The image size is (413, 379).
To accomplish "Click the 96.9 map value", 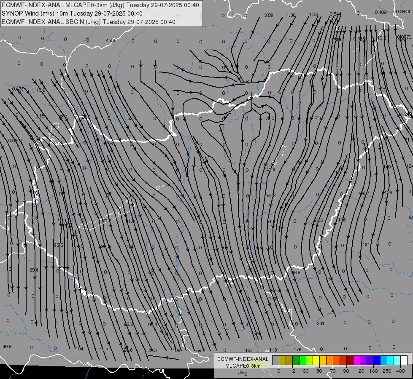I will pyautogui.click(x=296, y=272).
